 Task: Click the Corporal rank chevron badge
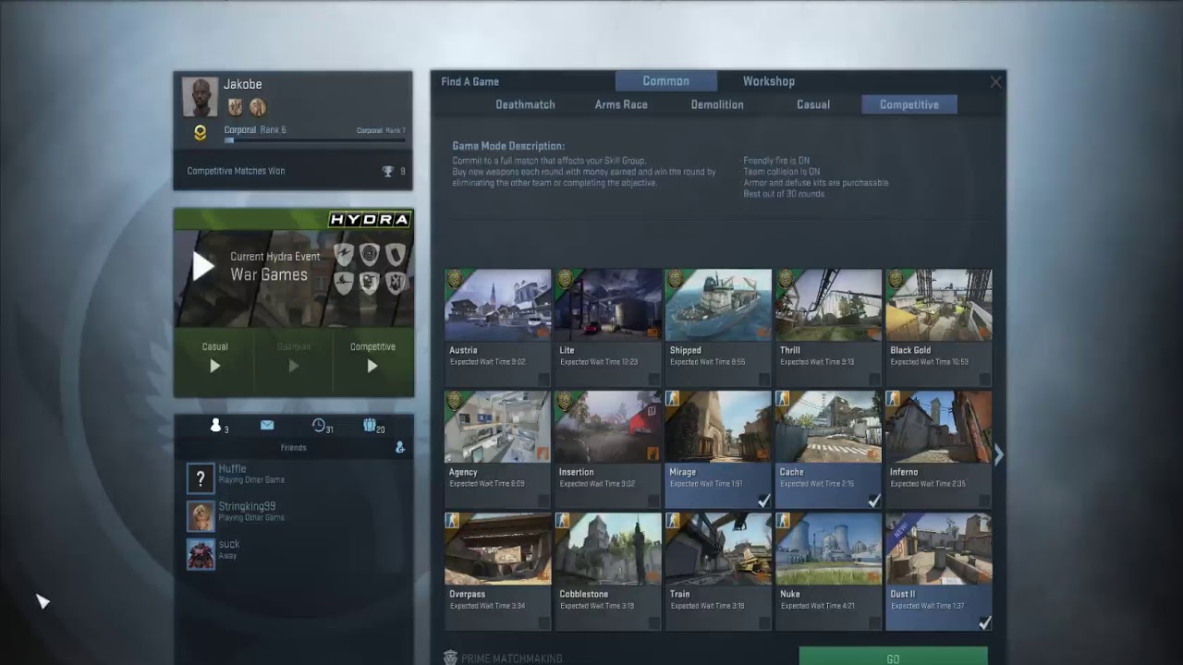[200, 134]
